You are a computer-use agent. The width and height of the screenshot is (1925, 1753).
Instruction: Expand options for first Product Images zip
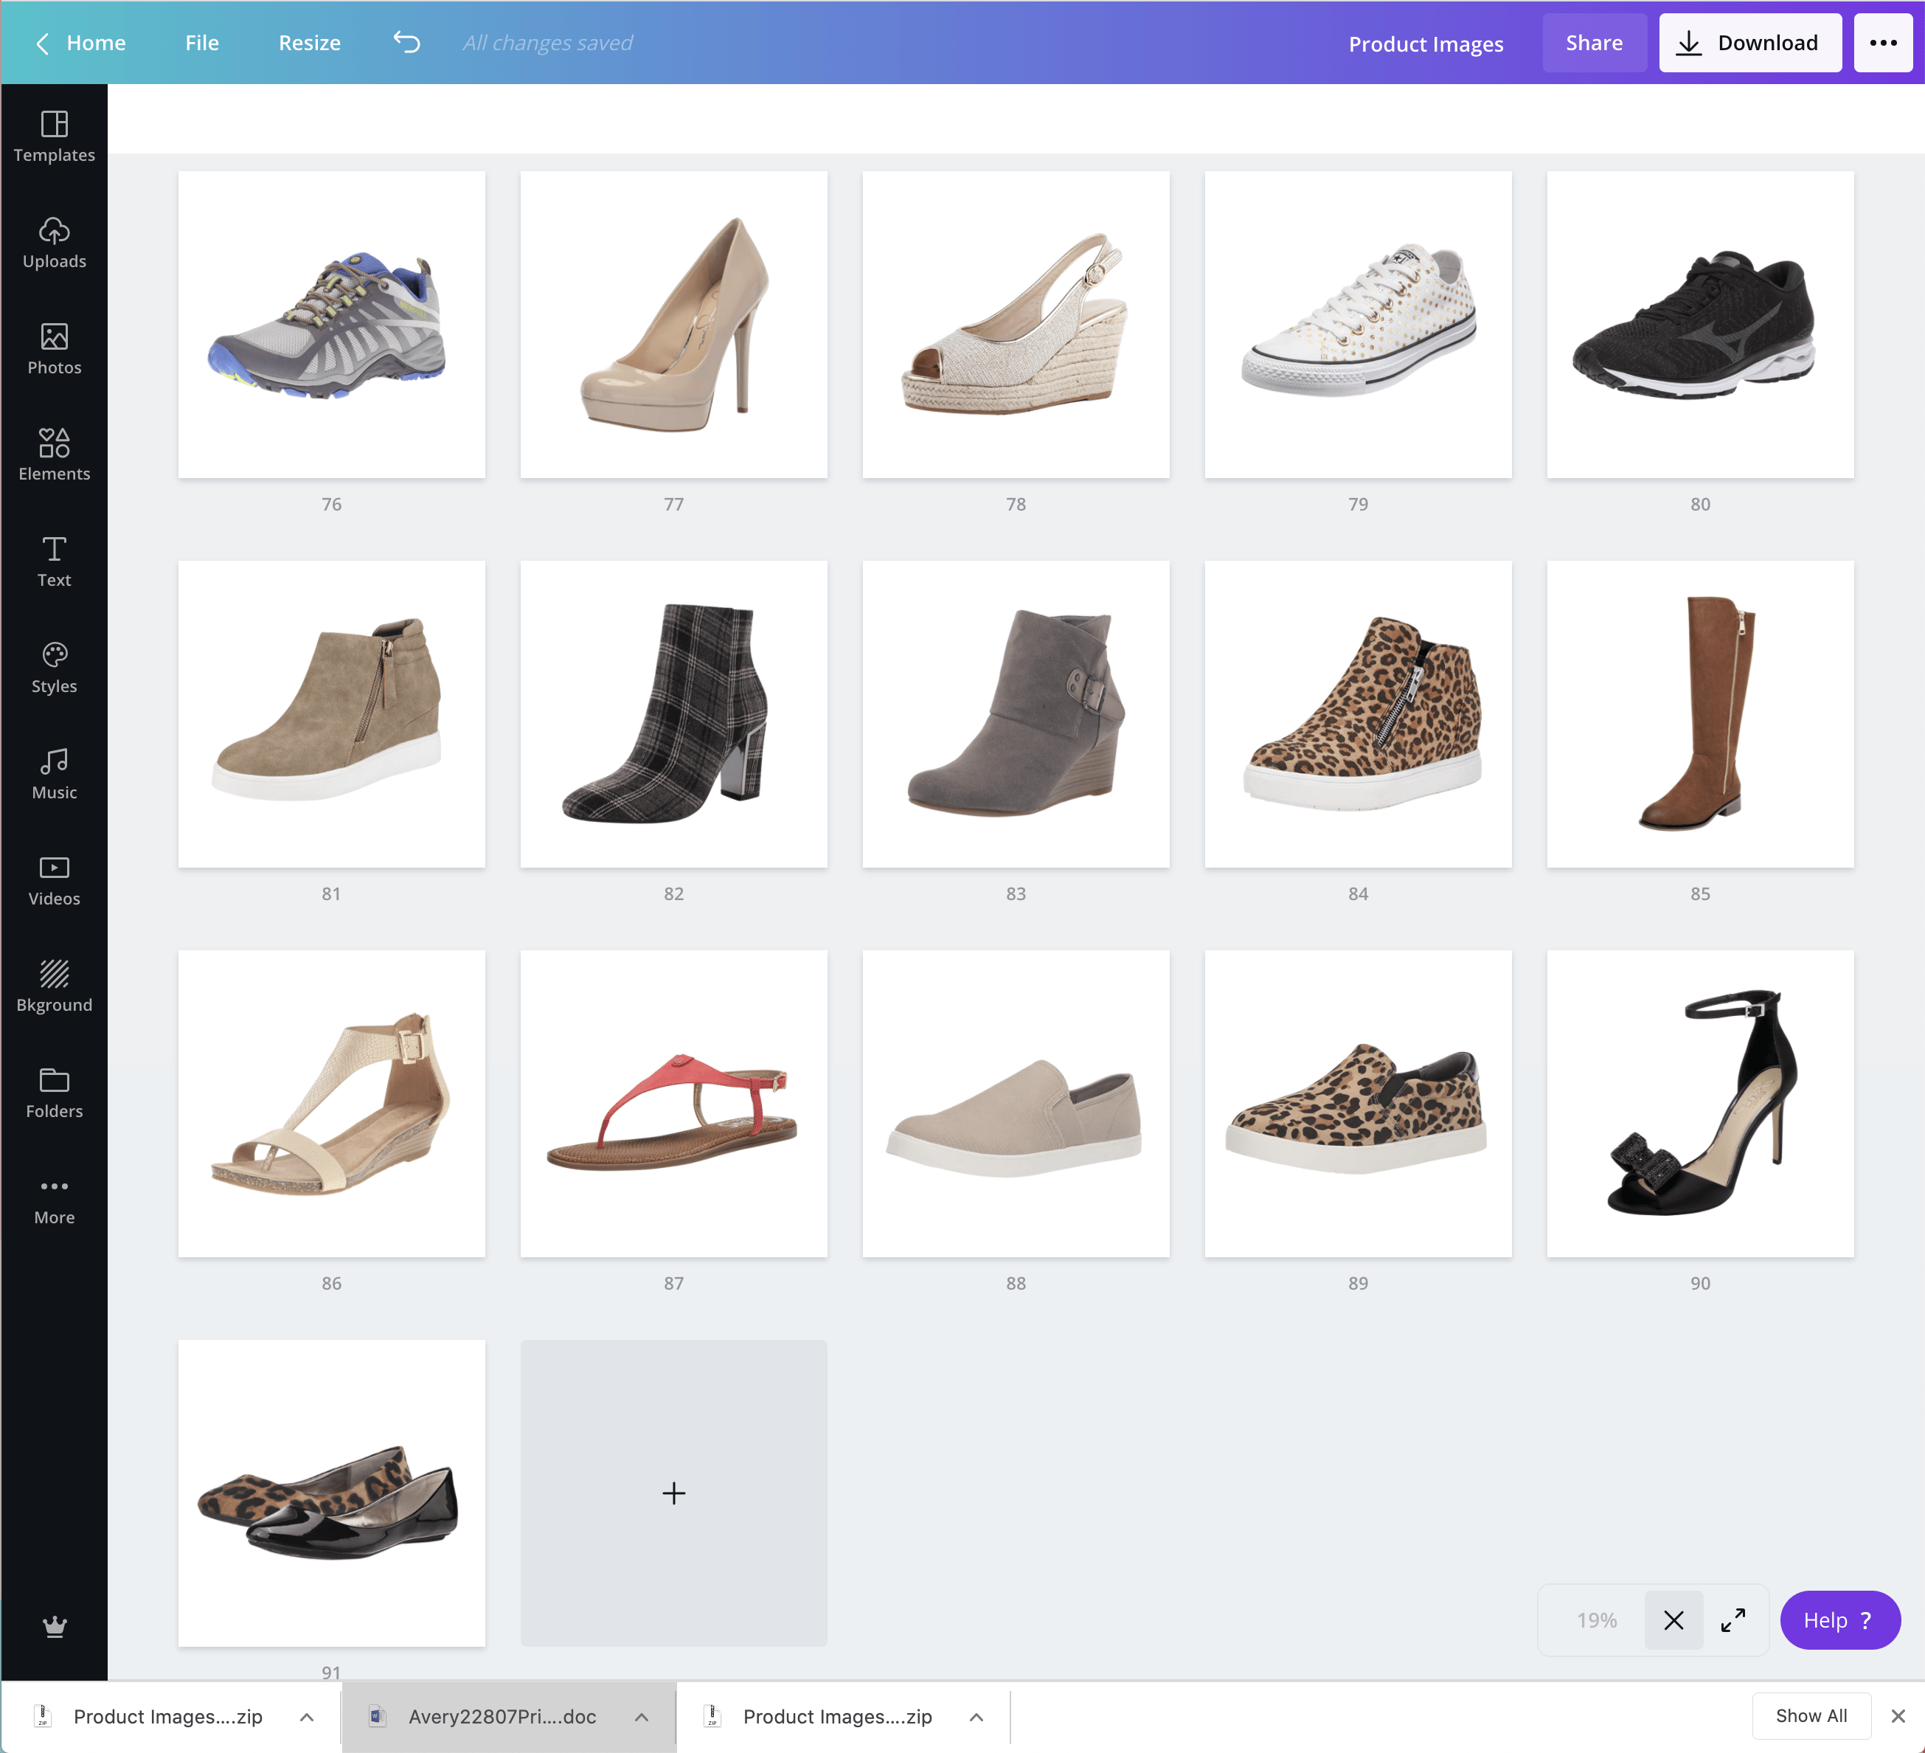click(x=307, y=1717)
